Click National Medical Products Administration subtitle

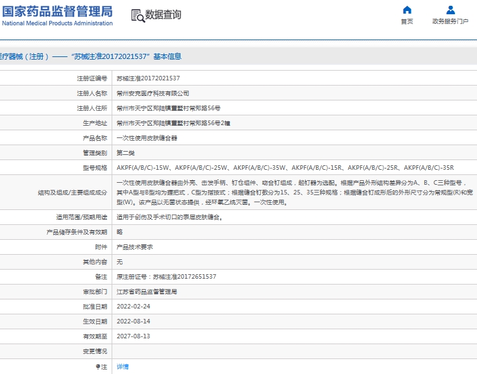(58, 23)
